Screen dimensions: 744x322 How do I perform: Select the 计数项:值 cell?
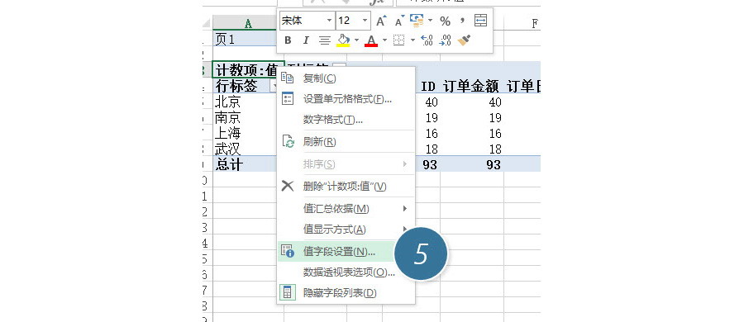tap(248, 70)
